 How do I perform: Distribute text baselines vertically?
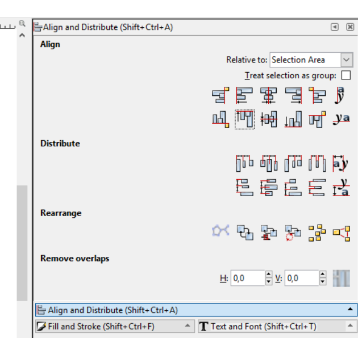(342, 187)
